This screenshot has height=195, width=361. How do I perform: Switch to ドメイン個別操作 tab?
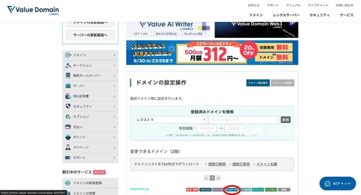pos(258,83)
